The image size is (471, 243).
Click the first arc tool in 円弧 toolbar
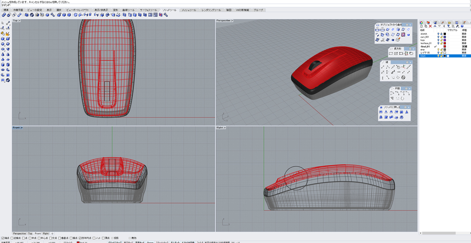click(x=392, y=93)
